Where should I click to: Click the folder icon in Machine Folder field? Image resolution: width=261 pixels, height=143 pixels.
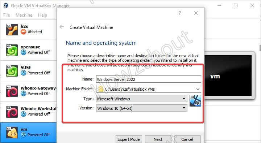click(x=101, y=89)
